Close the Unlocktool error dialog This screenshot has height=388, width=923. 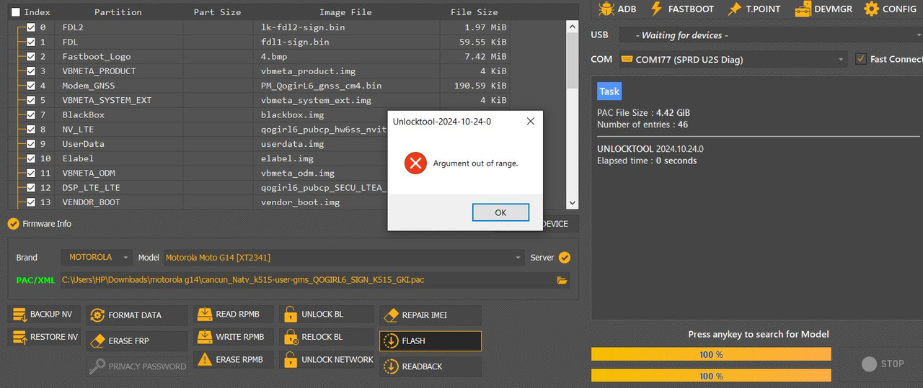click(x=530, y=122)
